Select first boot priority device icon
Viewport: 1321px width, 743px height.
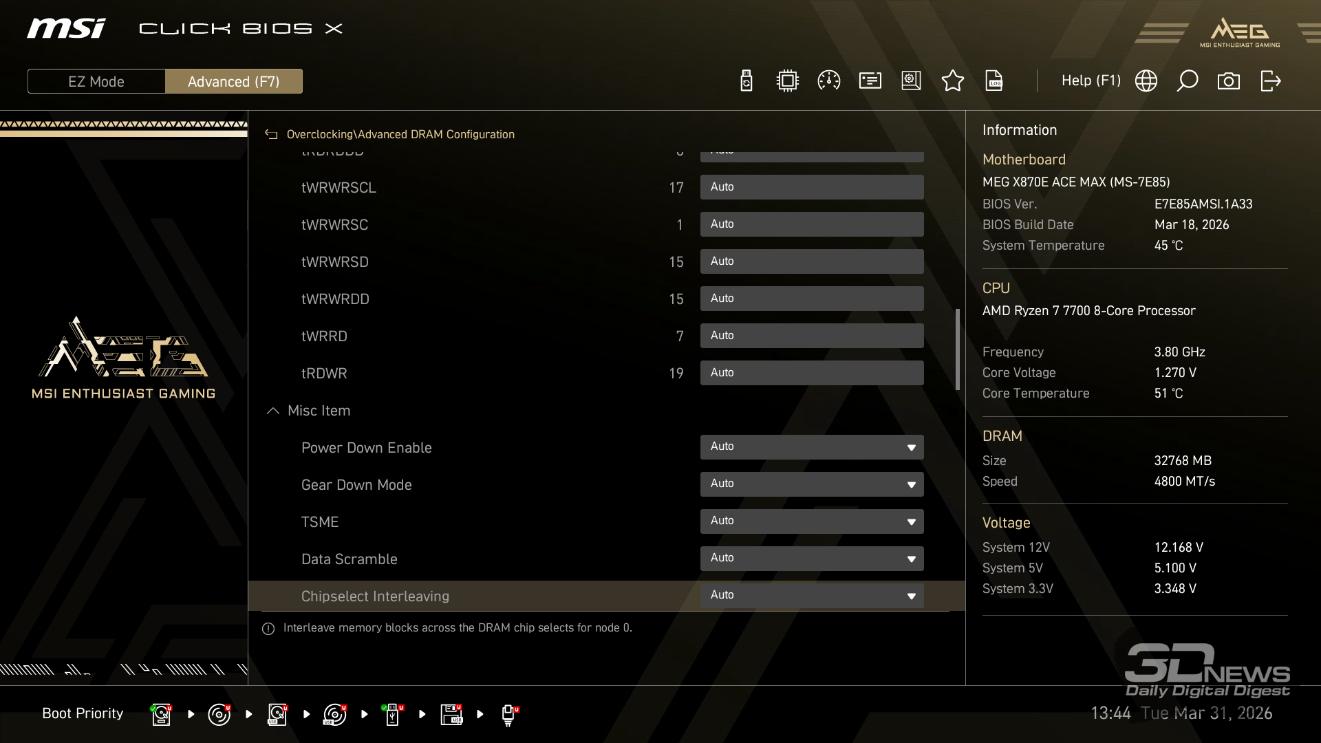161,714
